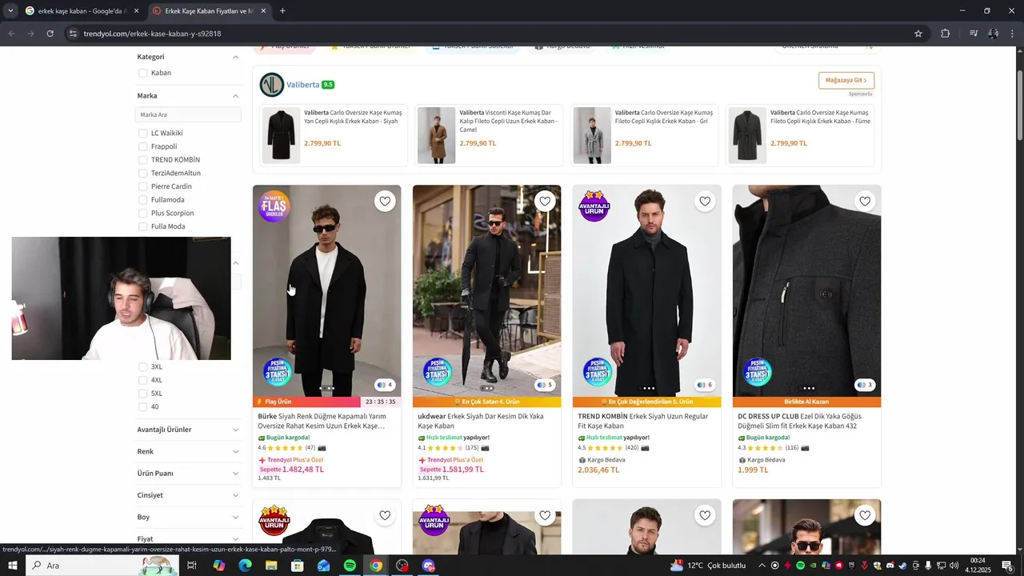
Task: View site information icon in address bar
Action: (73, 34)
